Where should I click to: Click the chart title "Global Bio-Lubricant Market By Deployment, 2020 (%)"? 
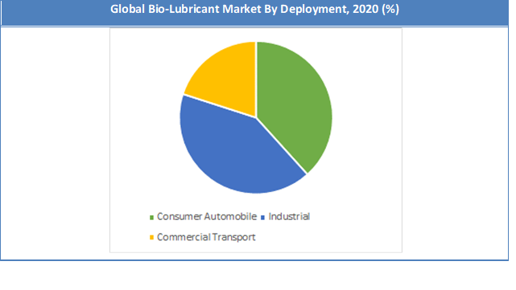[254, 9]
